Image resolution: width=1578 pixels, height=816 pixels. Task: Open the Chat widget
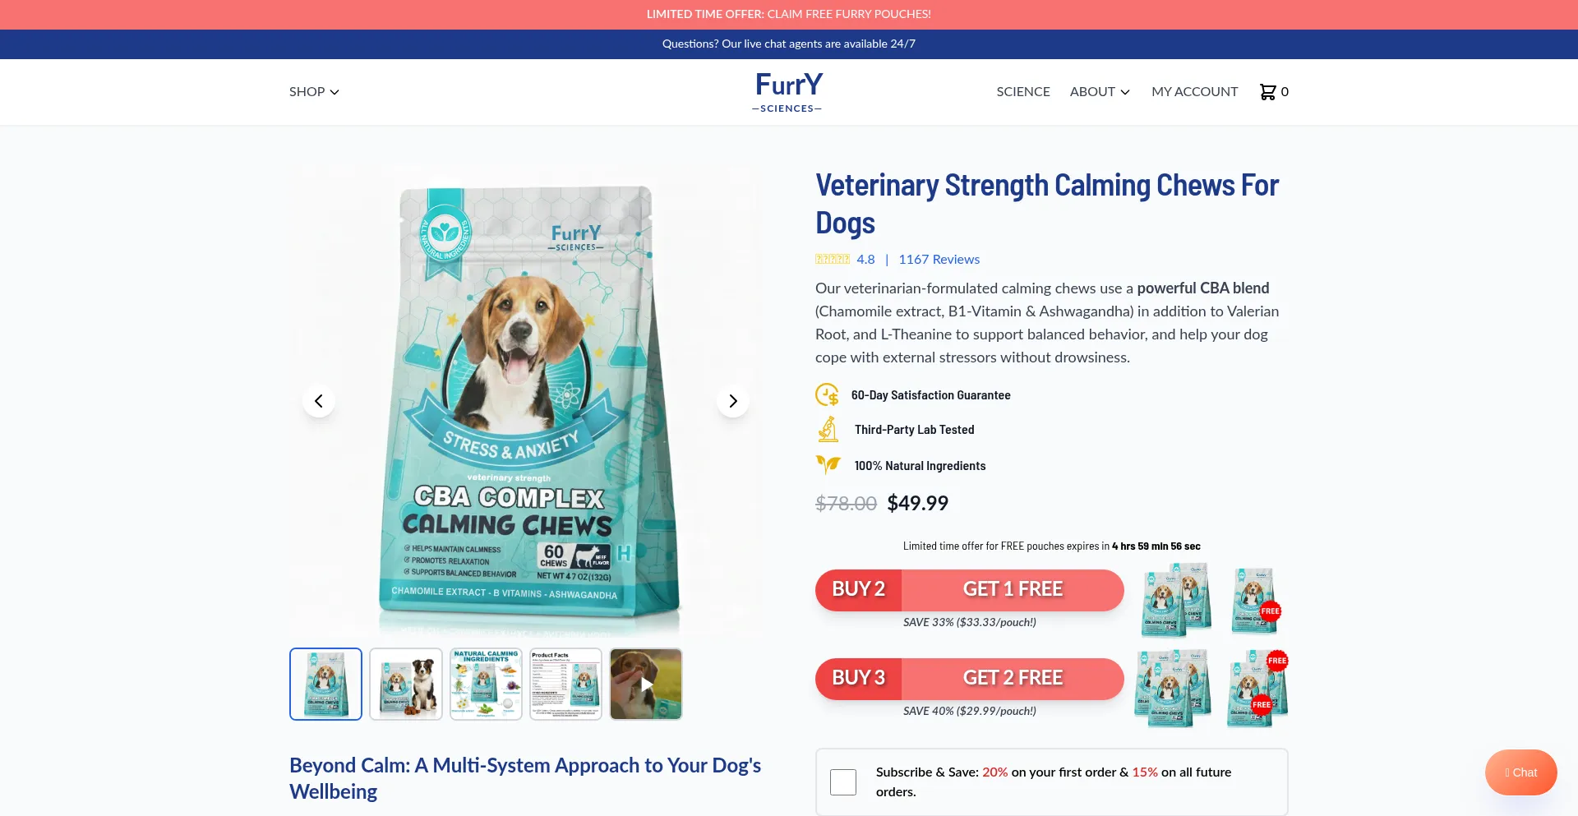[x=1521, y=772]
